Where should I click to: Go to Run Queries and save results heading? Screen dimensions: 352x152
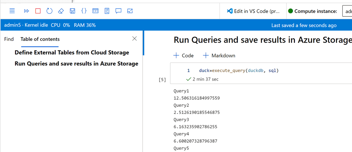click(76, 64)
